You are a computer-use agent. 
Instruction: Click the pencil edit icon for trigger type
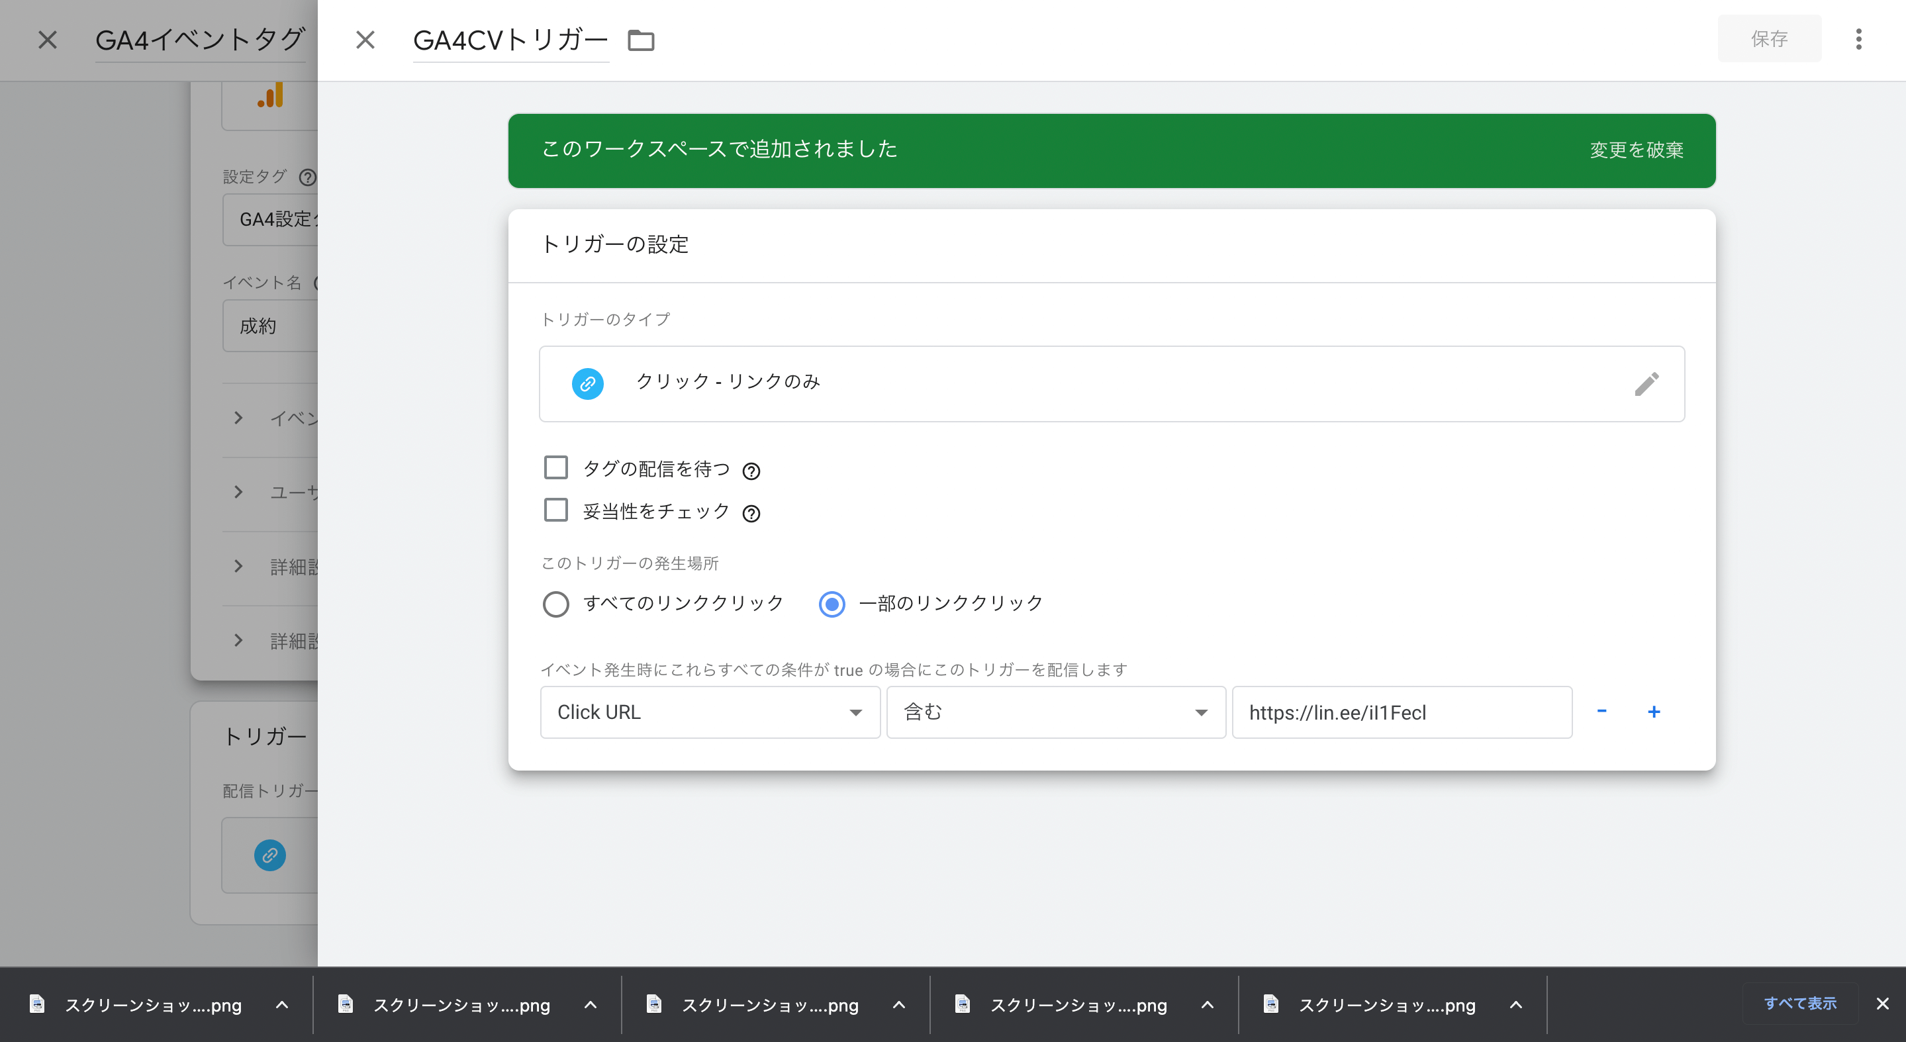click(1646, 384)
